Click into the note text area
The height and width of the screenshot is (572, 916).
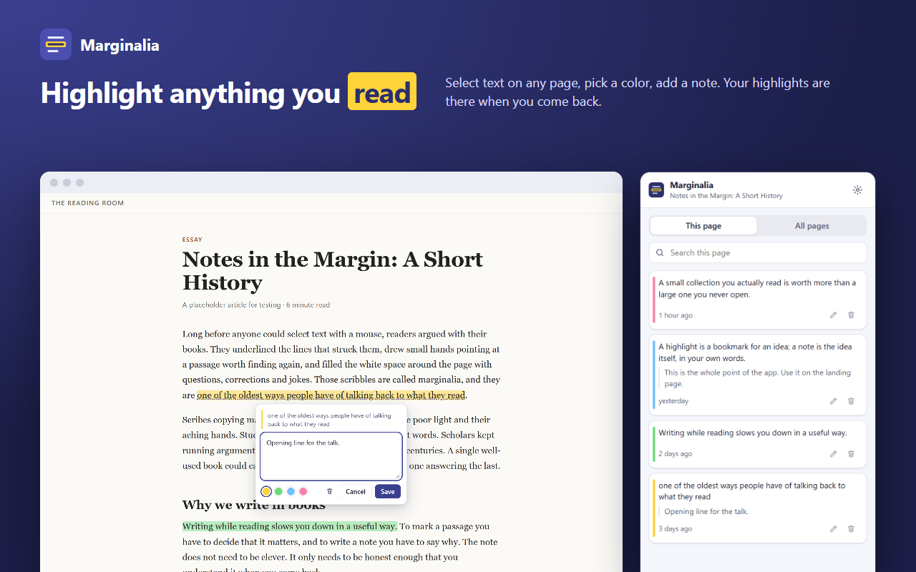331,456
